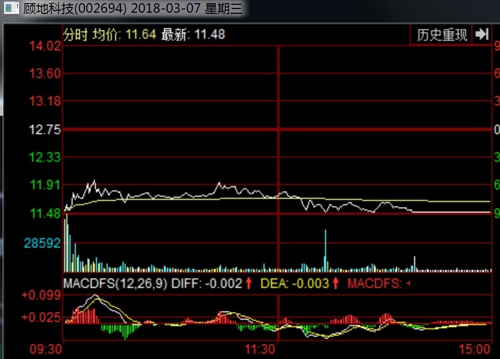
Task: Click the +0.099 MACD axis label
Action: click(x=41, y=295)
